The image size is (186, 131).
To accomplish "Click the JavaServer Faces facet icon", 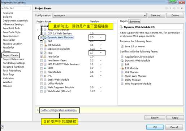I will tap(45, 60).
